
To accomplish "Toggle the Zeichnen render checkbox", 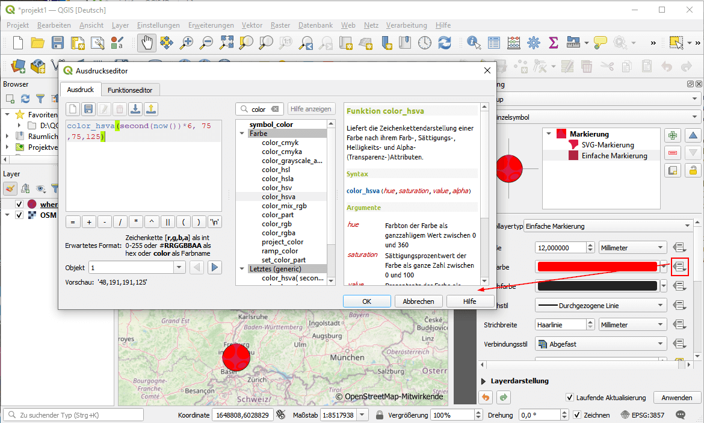I will pyautogui.click(x=577, y=415).
